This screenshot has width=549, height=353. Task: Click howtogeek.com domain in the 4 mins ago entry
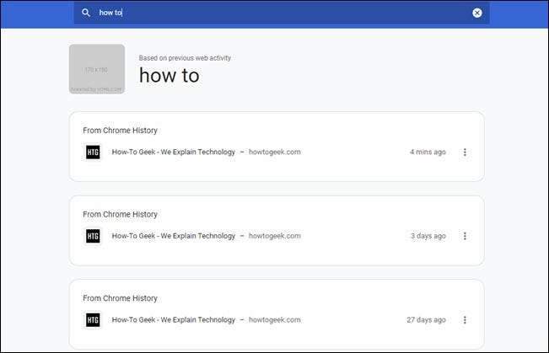pos(275,152)
